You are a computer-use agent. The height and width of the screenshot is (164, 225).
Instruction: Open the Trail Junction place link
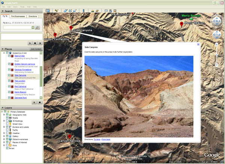[x=20, y=81]
